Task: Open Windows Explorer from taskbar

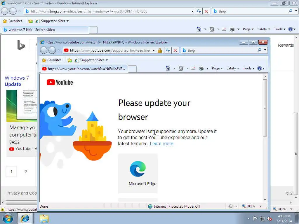Action: tap(44, 218)
